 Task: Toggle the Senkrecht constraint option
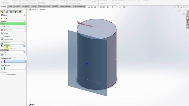(2, 36)
